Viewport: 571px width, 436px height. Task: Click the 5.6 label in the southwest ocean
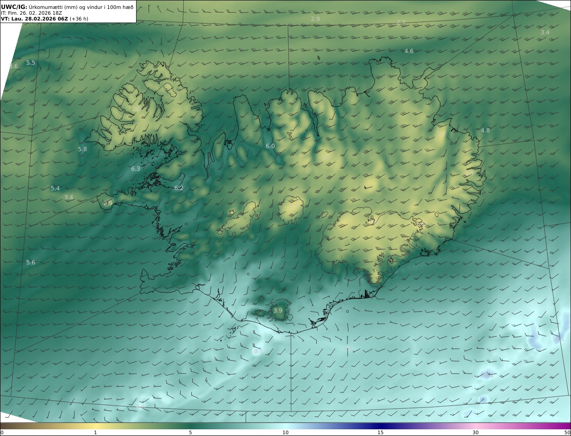click(31, 263)
